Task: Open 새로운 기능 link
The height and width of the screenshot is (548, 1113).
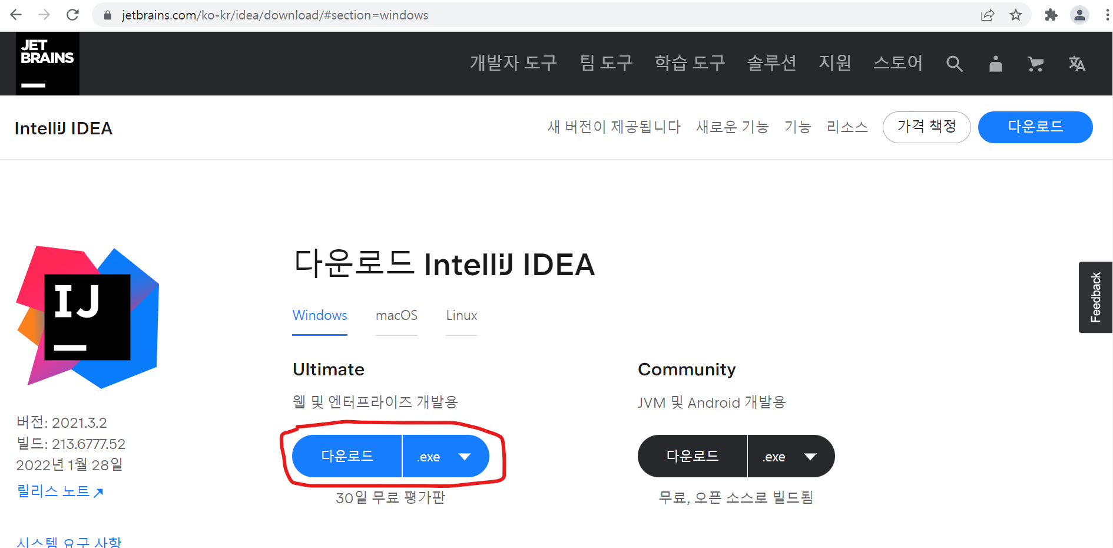Action: pyautogui.click(x=732, y=127)
